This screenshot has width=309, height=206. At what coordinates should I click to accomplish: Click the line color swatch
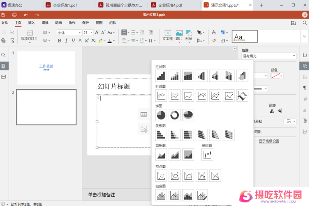coord(275,76)
